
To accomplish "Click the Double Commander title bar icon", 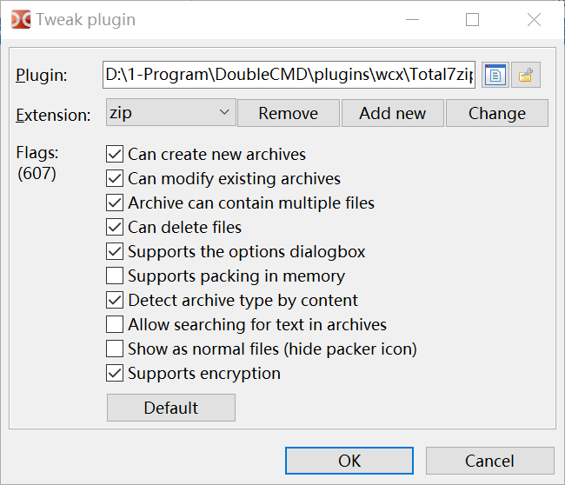I will coord(20,19).
